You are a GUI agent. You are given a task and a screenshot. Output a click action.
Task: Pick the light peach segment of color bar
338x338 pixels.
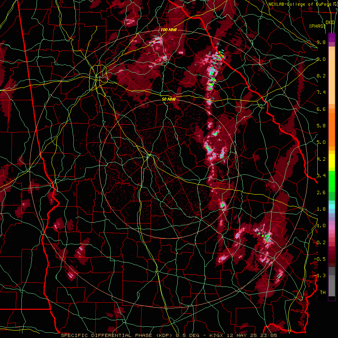[332, 77]
